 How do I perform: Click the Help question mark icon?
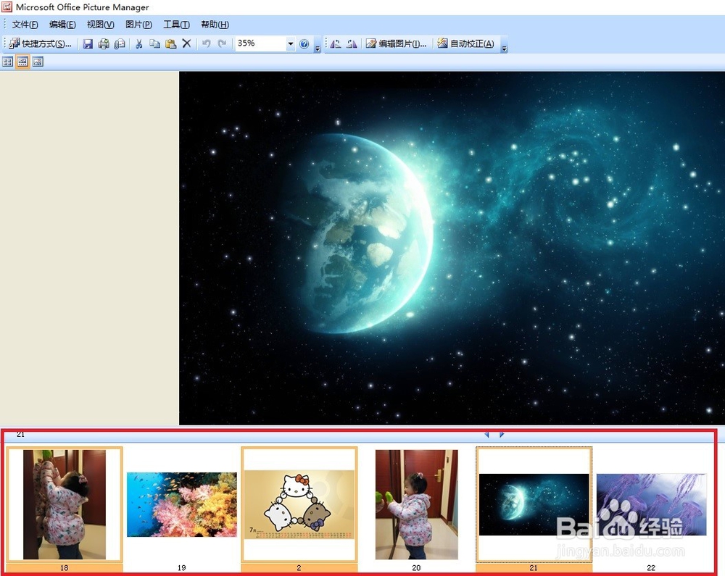tap(304, 43)
